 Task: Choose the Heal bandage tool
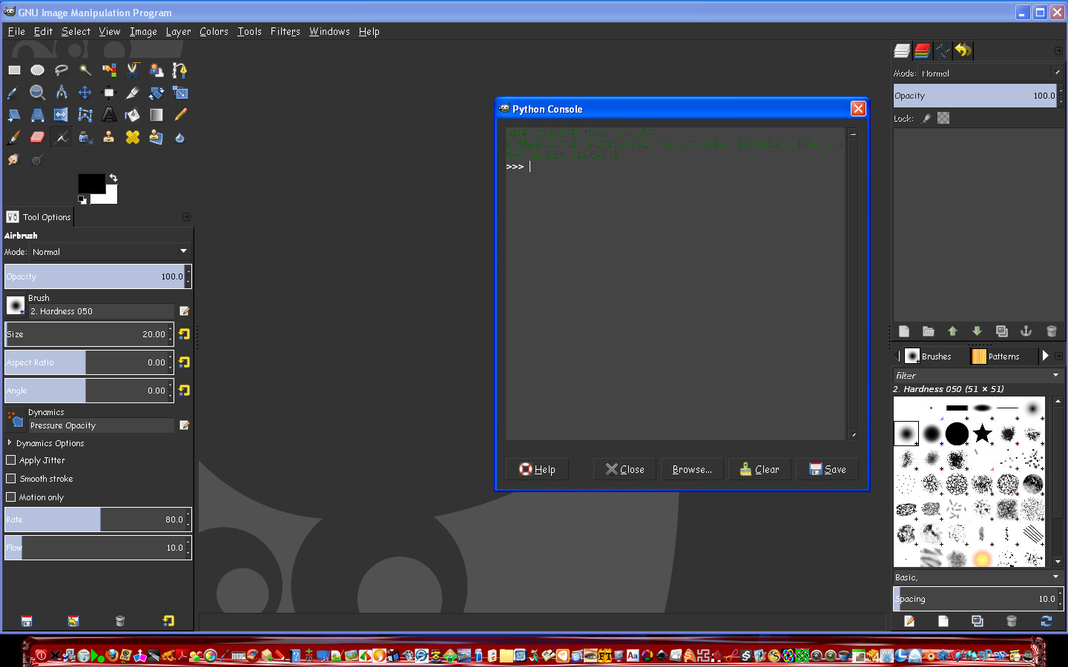pos(133,138)
